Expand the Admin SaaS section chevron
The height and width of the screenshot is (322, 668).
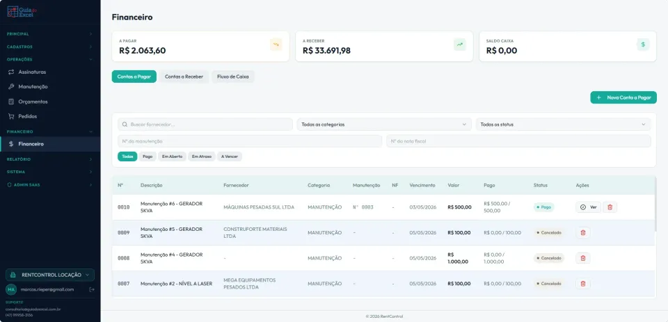click(90, 185)
